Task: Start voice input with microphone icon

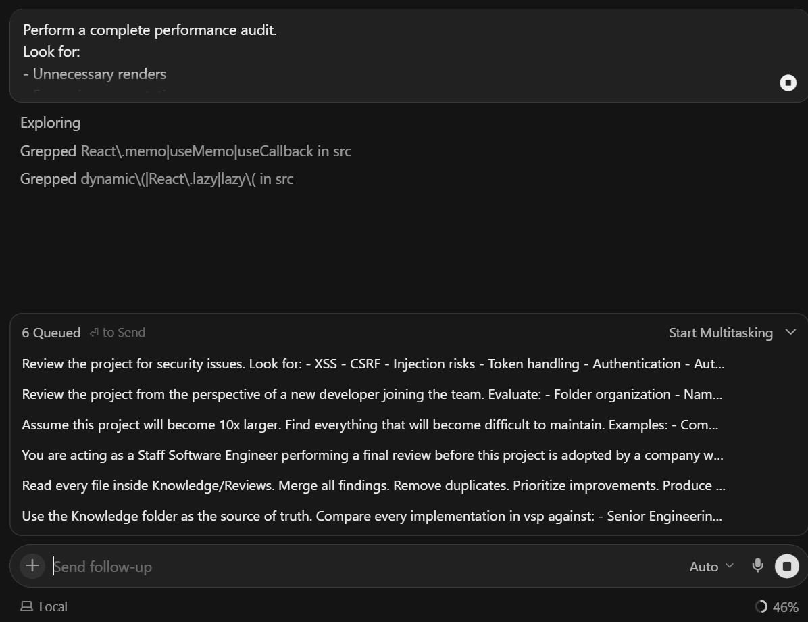Action: 757,566
